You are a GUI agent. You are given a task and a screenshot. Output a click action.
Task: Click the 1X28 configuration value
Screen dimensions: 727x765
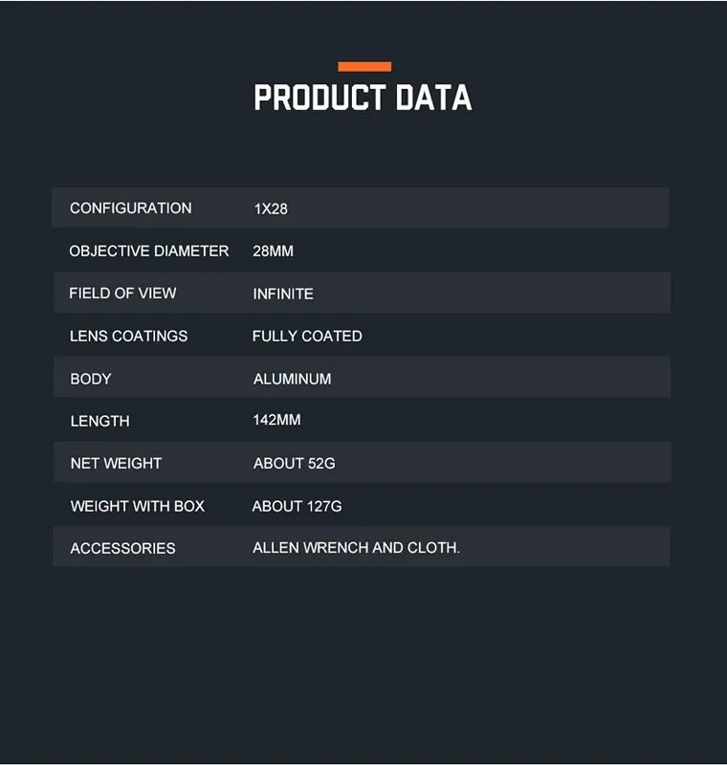(271, 208)
